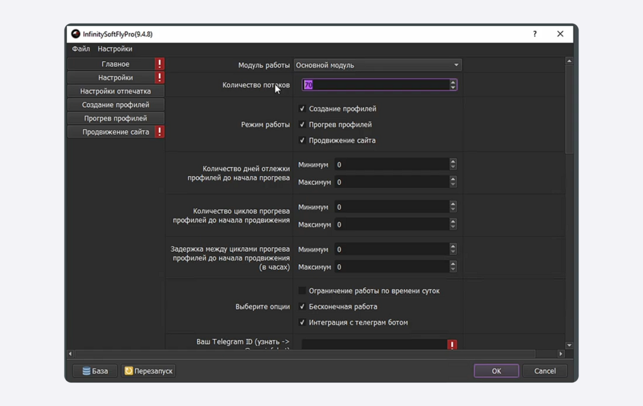
Task: Click the question mark help icon
Action: coord(535,34)
